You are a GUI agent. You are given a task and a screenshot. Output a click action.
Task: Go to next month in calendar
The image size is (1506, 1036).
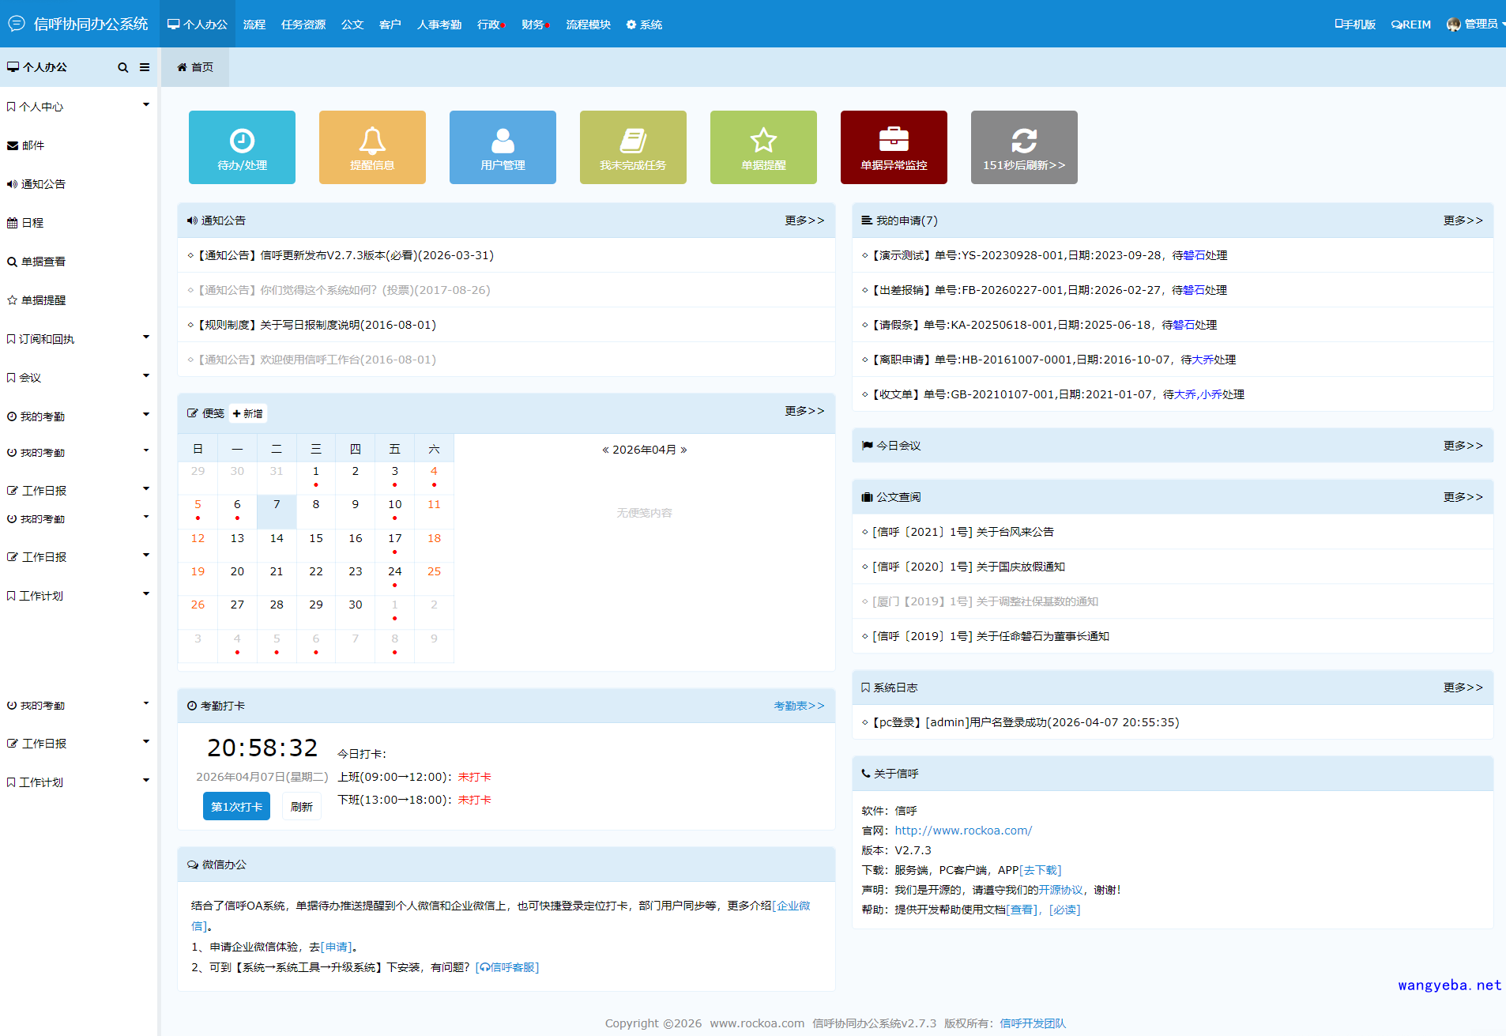pos(684,450)
